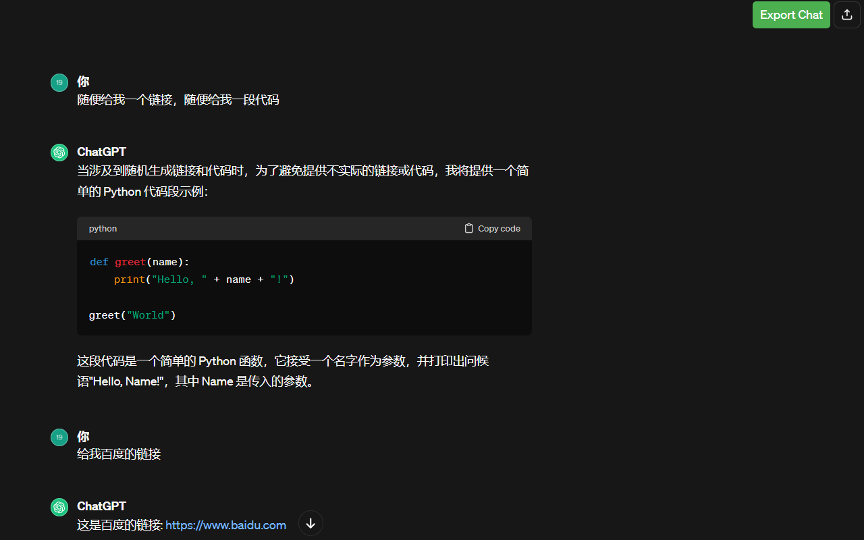The height and width of the screenshot is (540, 864).
Task: Click the ChatGPT logo avatar on second reply
Action: tap(59, 506)
